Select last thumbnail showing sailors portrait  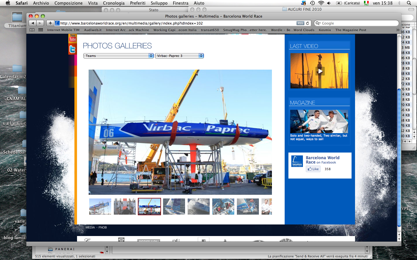[267, 207]
